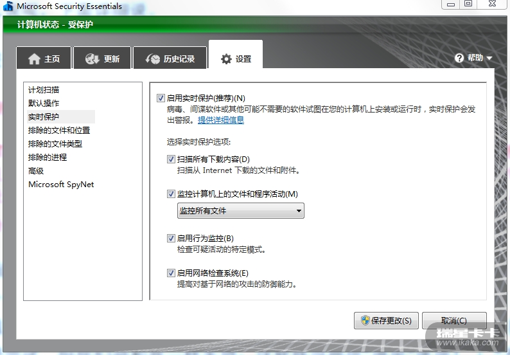This screenshot has width=510, height=355.
Task: Click the Microsoft Security Essentials title bar icon
Action: [x=8, y=6]
